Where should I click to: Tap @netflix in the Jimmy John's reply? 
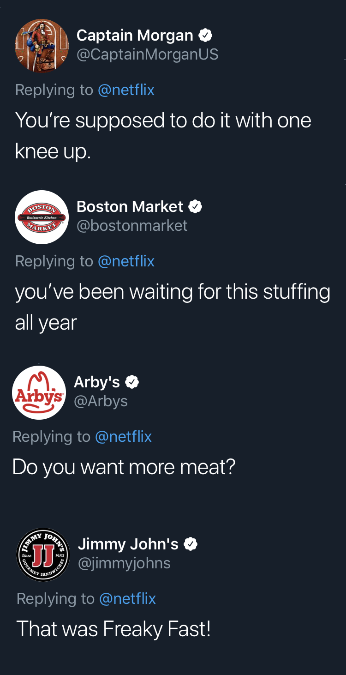tap(127, 598)
